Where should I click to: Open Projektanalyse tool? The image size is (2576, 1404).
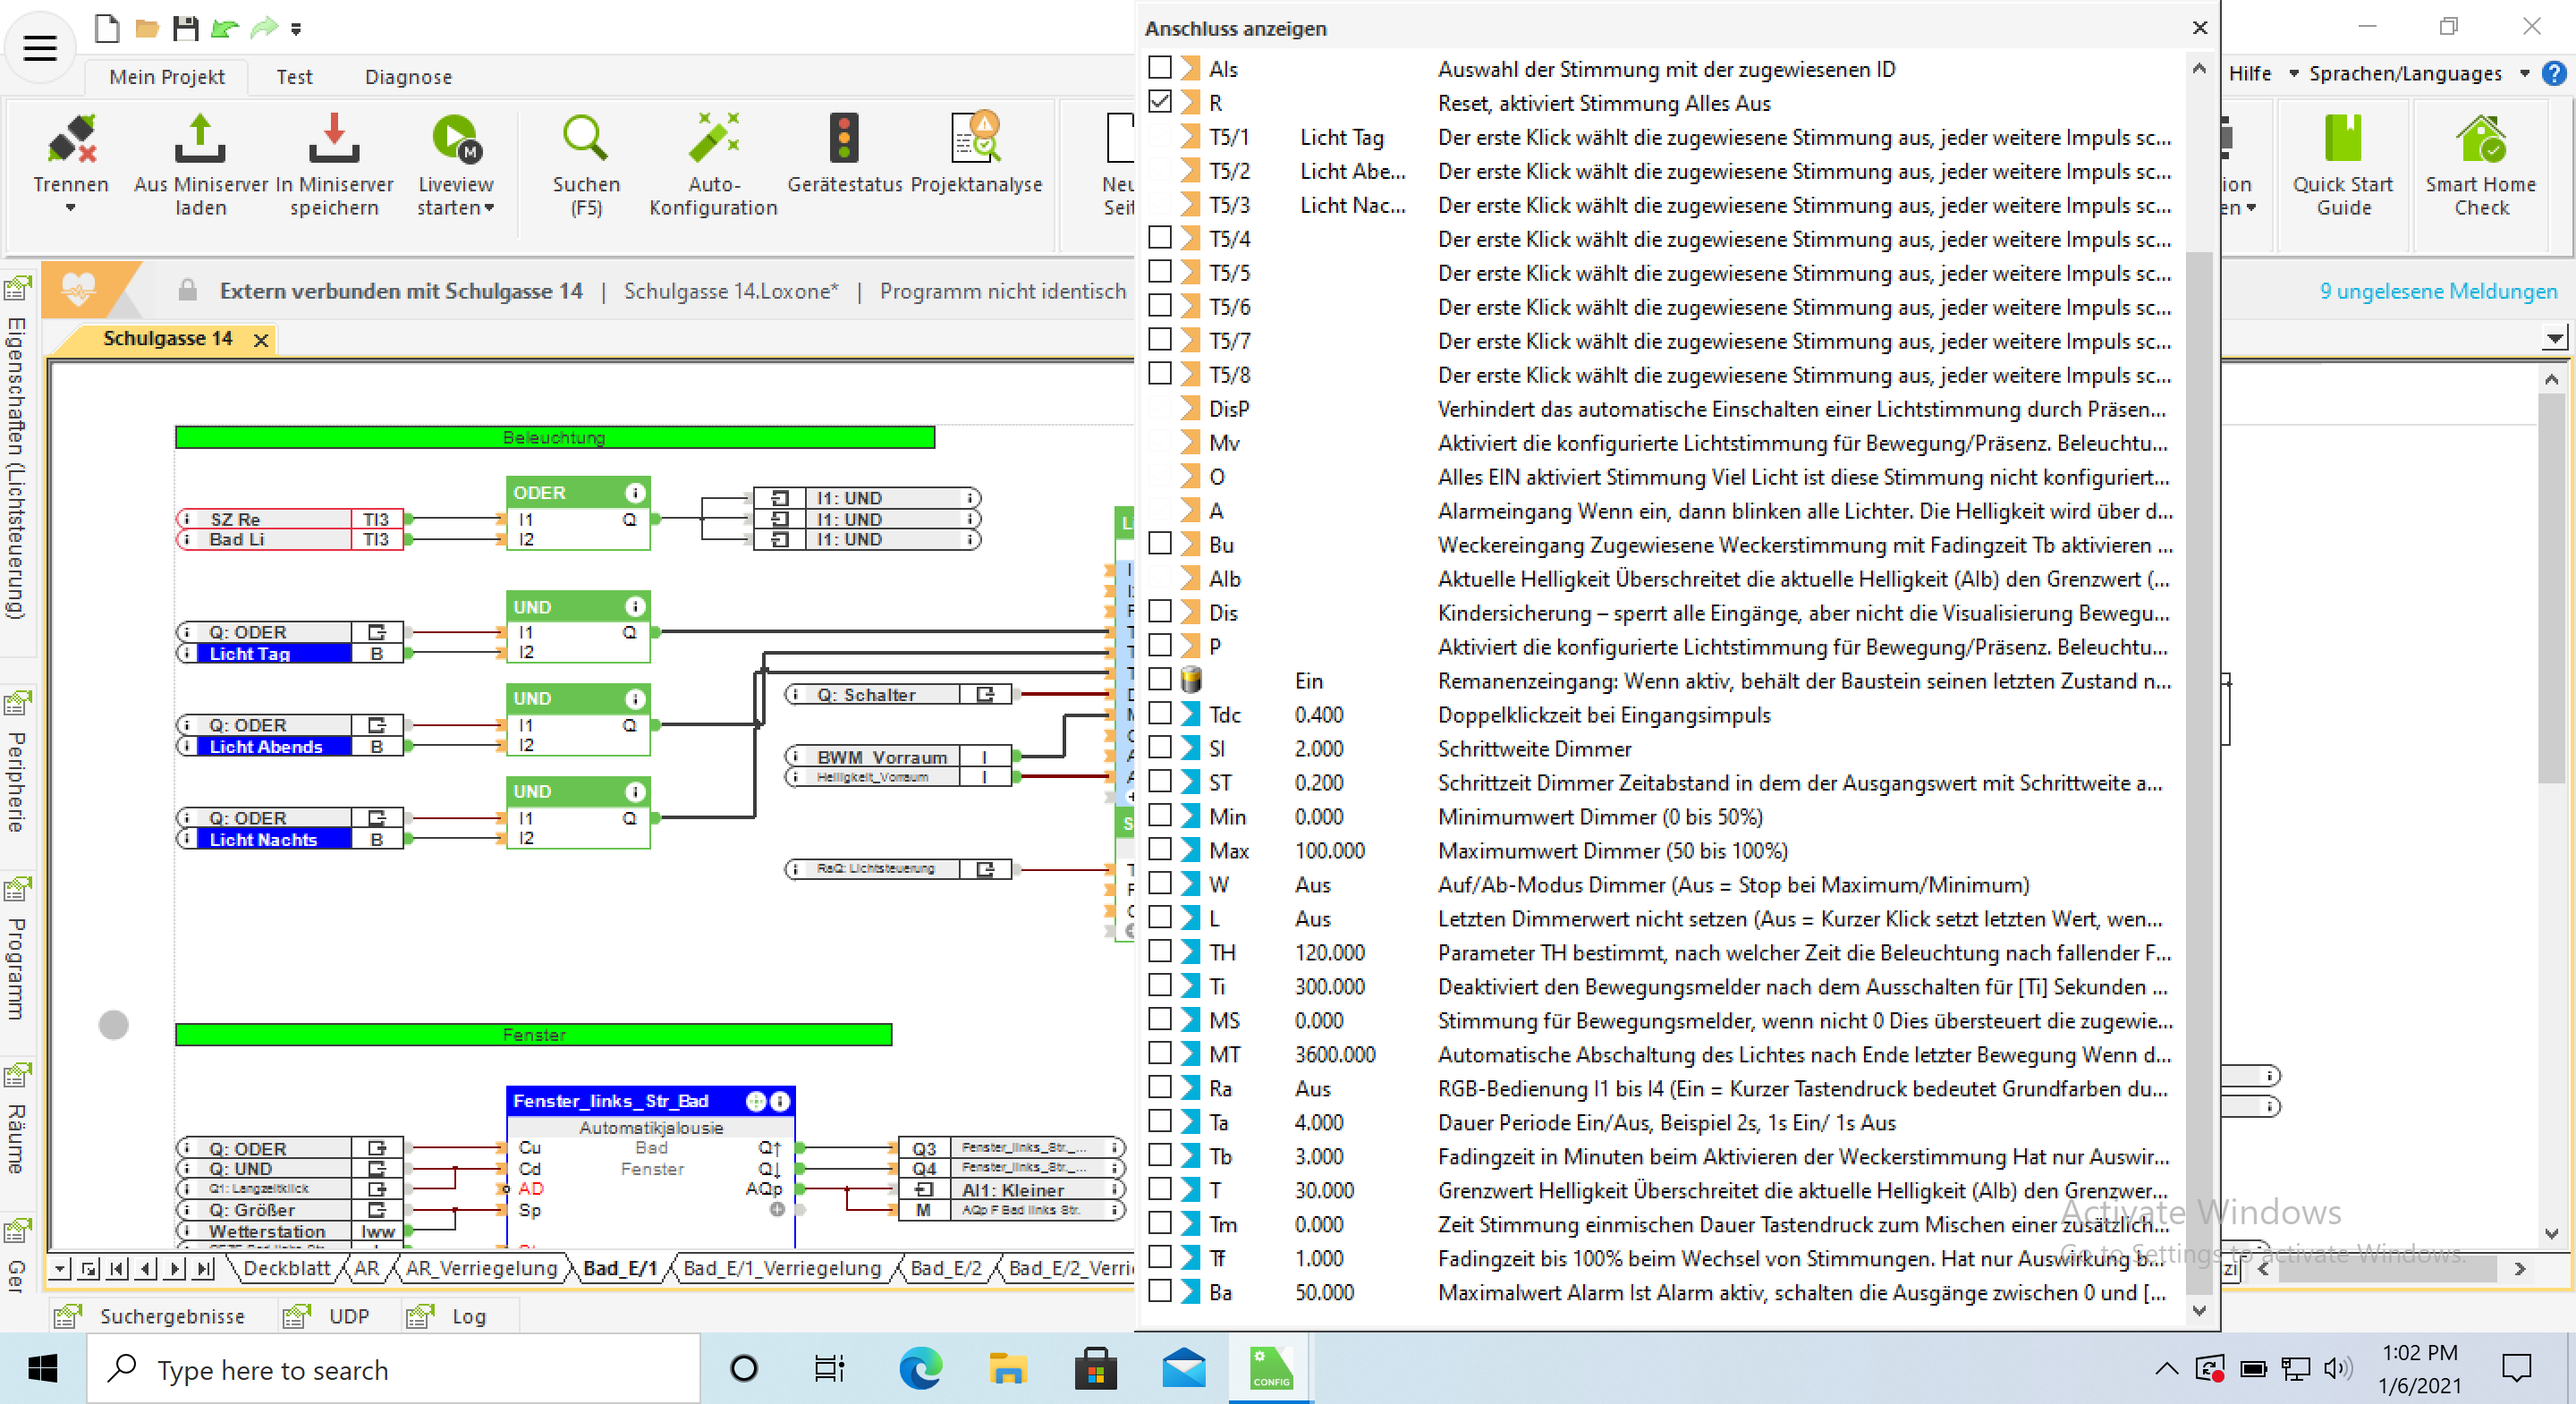click(976, 140)
